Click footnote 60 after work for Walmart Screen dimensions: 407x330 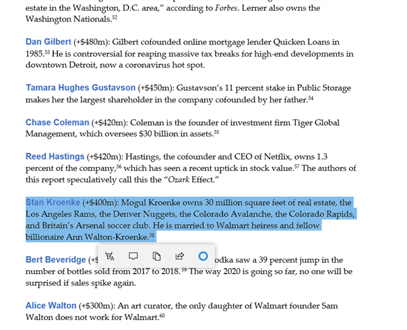tap(162, 315)
